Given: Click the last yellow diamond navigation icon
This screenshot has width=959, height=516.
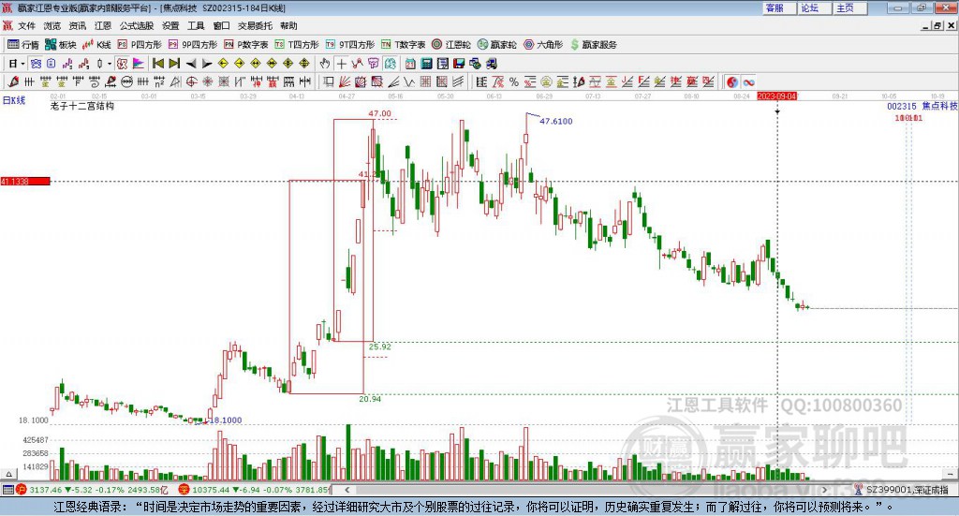Looking at the screenshot, I should [x=304, y=64].
